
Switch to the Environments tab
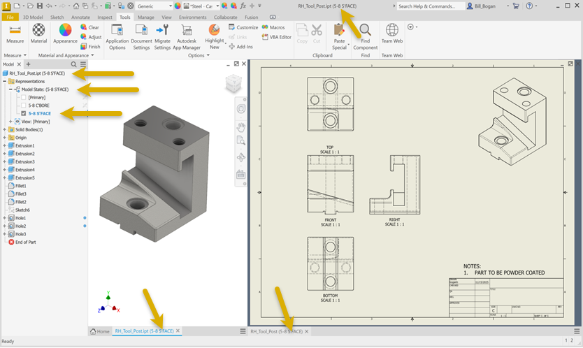click(193, 17)
